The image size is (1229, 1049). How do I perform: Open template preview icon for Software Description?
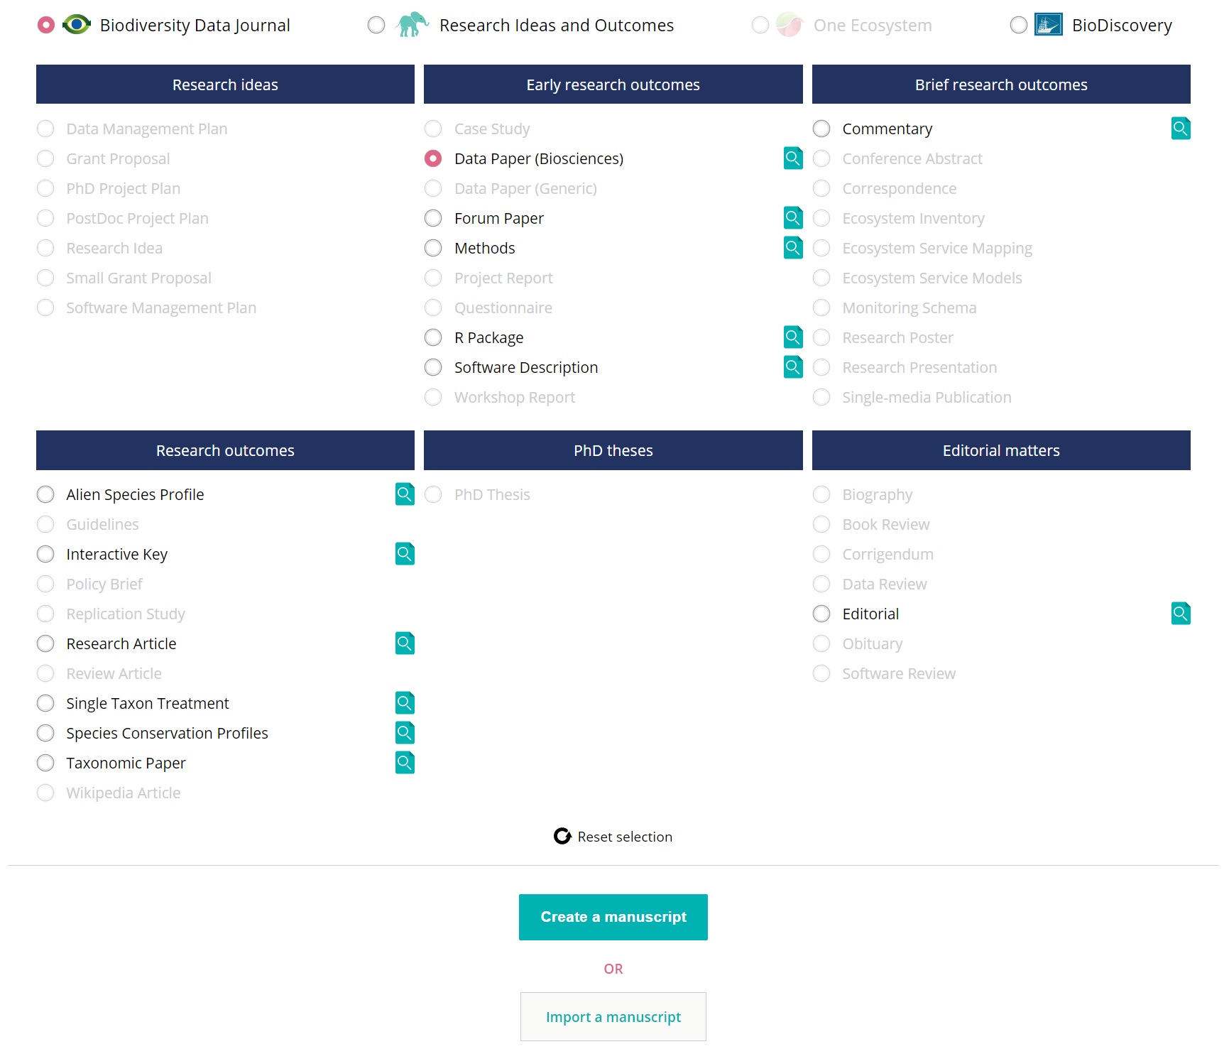point(793,367)
